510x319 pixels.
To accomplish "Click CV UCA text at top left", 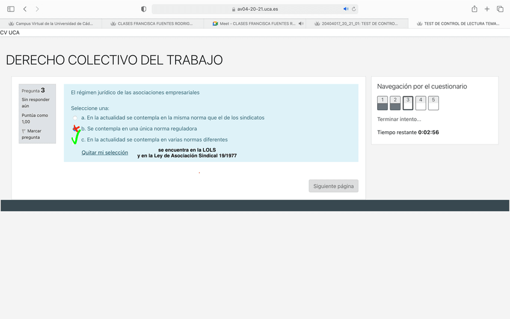I will click(x=10, y=33).
